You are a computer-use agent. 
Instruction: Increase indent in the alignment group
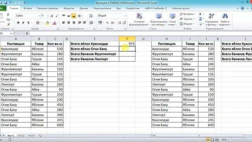[x=84, y=22]
